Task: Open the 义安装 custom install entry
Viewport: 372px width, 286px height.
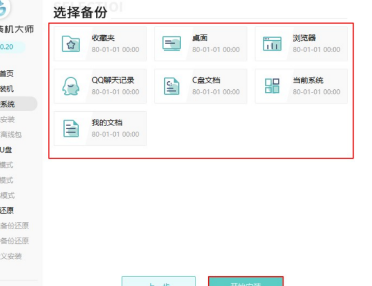Action: pos(11,256)
